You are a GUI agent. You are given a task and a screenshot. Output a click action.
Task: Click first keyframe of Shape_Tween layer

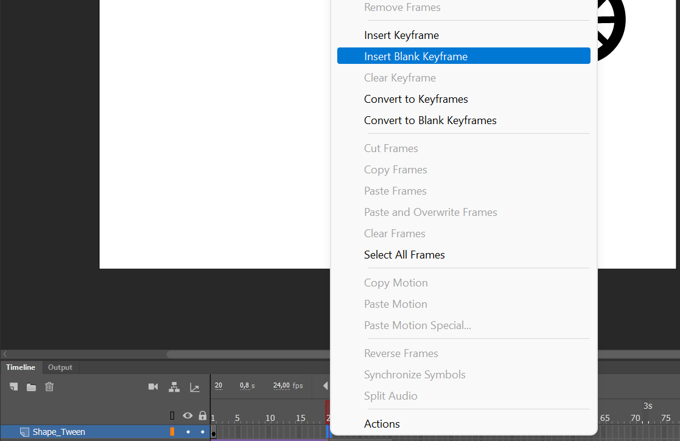coord(213,432)
